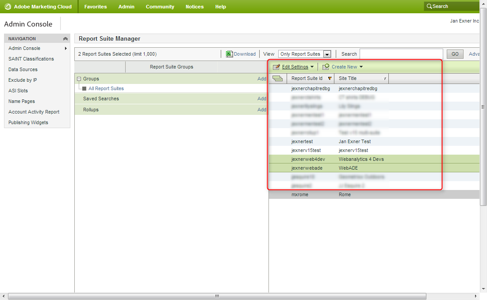Viewport: 487px width, 300px height.
Task: Click the Create New icon
Action: click(326, 67)
